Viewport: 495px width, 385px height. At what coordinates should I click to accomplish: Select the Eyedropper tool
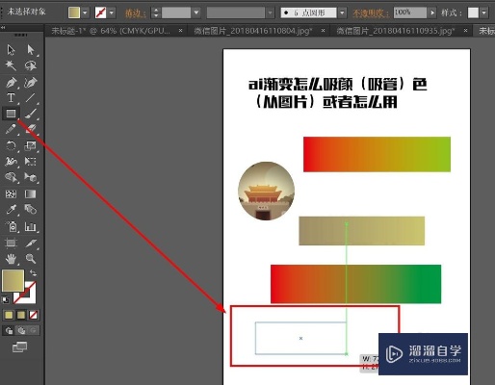tap(11, 210)
